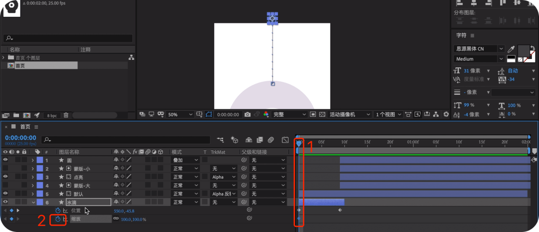Screen dimensions: 539x232
Task: Open view layout dropdown 1个视图
Action: point(388,114)
